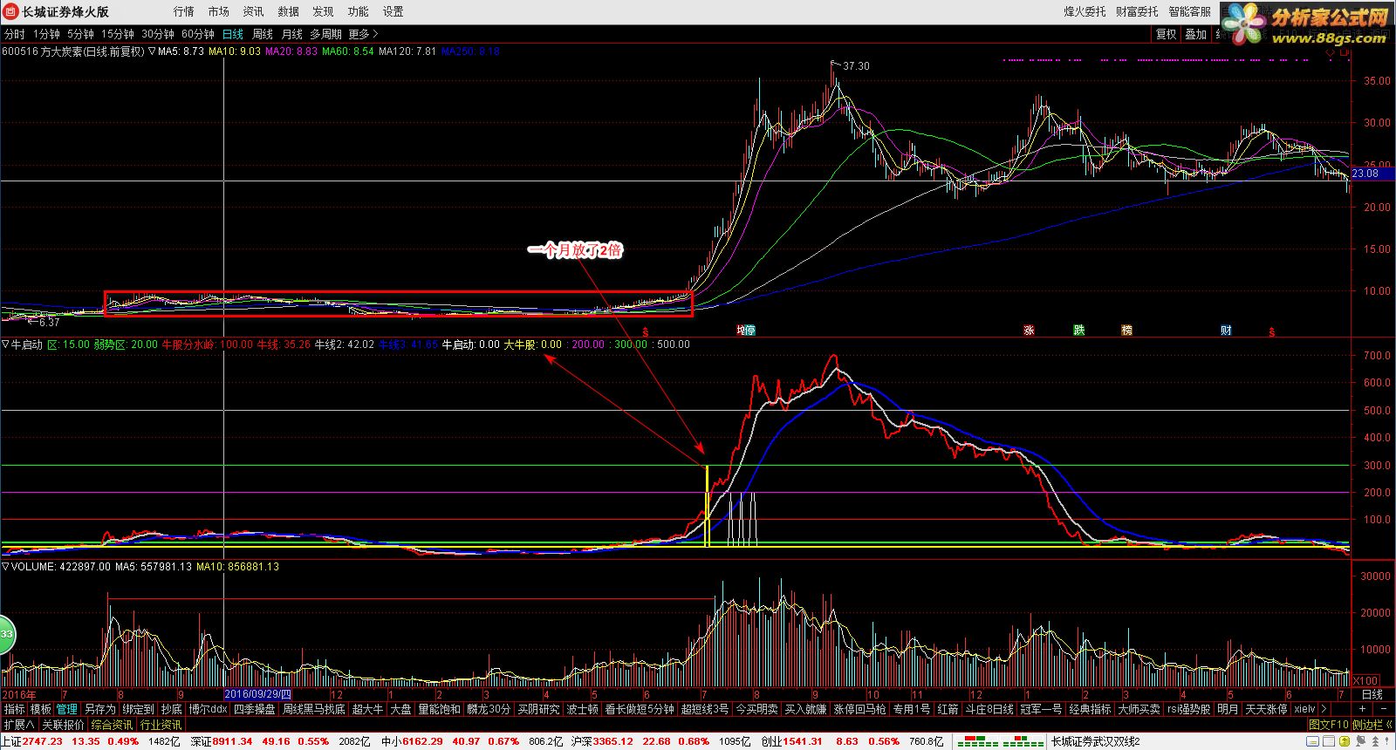This screenshot has height=750, width=1396.
Task: Switch to 30分钟 chart period
Action: point(158,34)
